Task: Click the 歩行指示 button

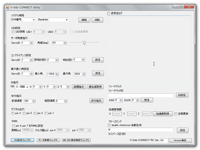Action: click(96, 101)
